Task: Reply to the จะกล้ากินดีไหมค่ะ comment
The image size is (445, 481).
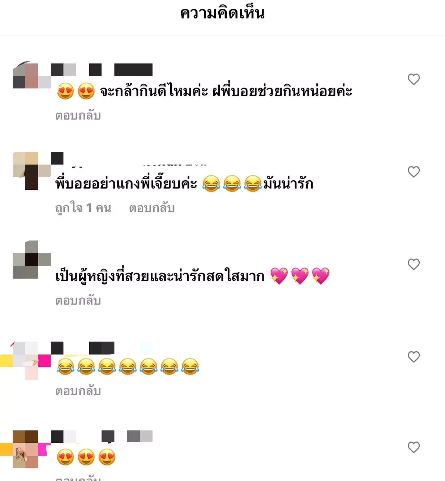Action: 78,116
